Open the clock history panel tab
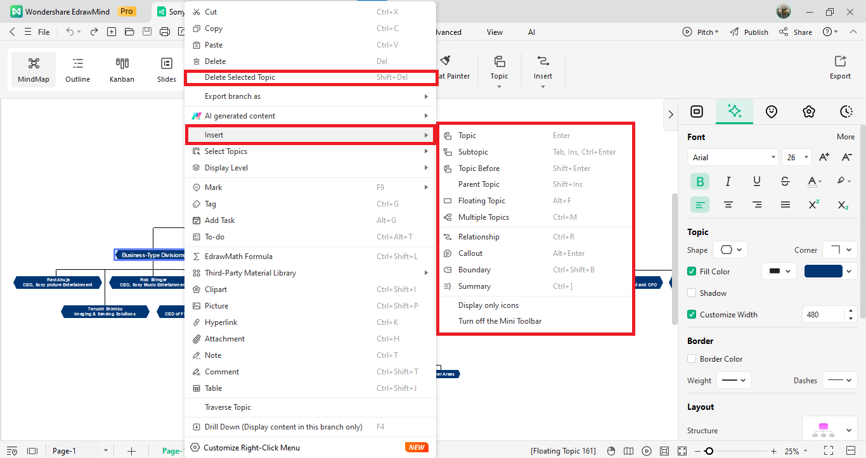 pyautogui.click(x=846, y=111)
